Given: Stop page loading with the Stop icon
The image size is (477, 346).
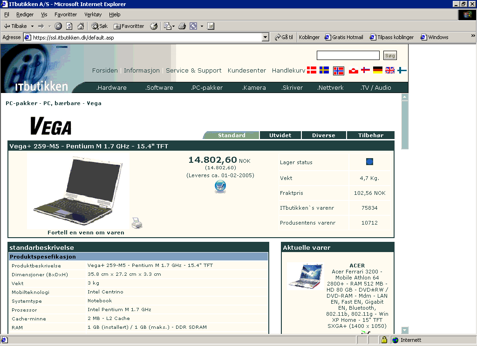Looking at the screenshot, I should point(58,26).
